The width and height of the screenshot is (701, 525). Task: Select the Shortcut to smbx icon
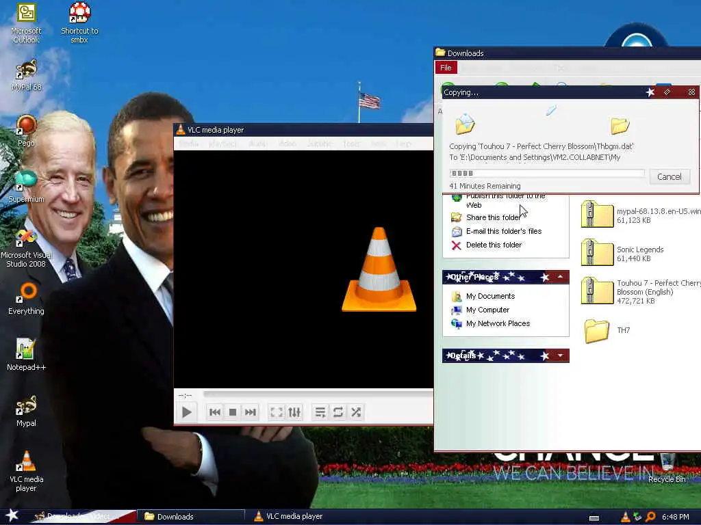tap(79, 23)
